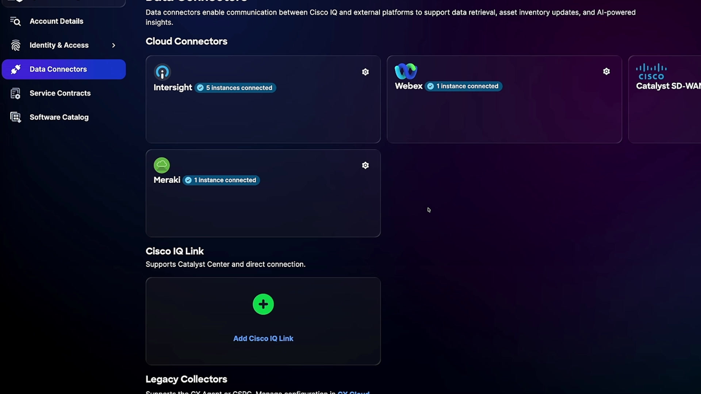Viewport: 701px width, 394px height.
Task: Follow the CX Cloud link
Action: (x=353, y=392)
